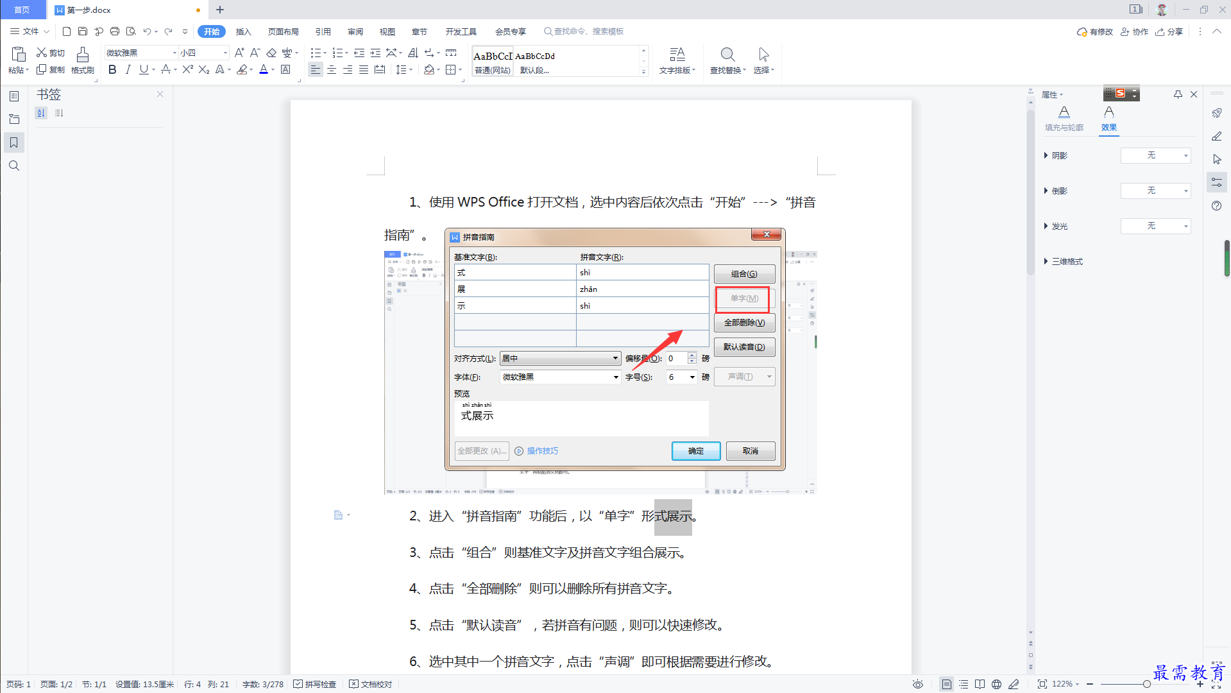Click the text highlight color button
This screenshot has height=693, width=1231.
tap(242, 69)
